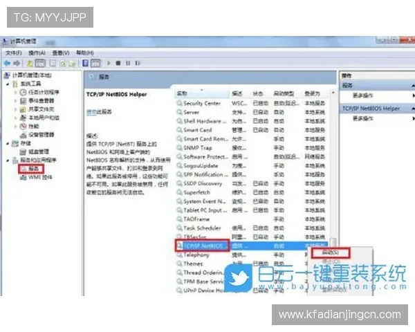The image size is (415, 332).
Task: Go forward with the toolbar forward arrow
Action: pyautogui.click(x=17, y=63)
